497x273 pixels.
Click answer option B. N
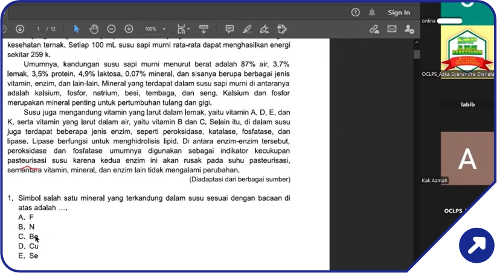pyautogui.click(x=27, y=227)
